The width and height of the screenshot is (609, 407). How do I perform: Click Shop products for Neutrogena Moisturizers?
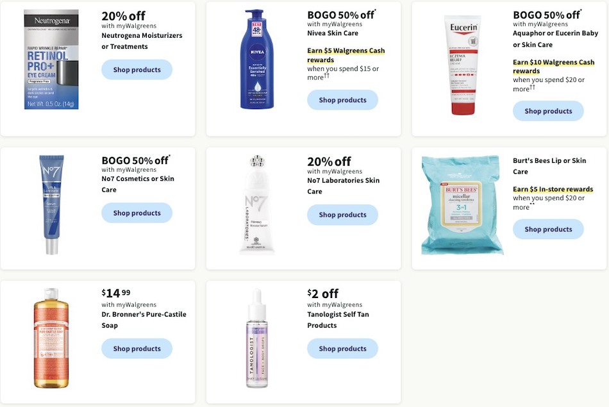click(x=137, y=69)
